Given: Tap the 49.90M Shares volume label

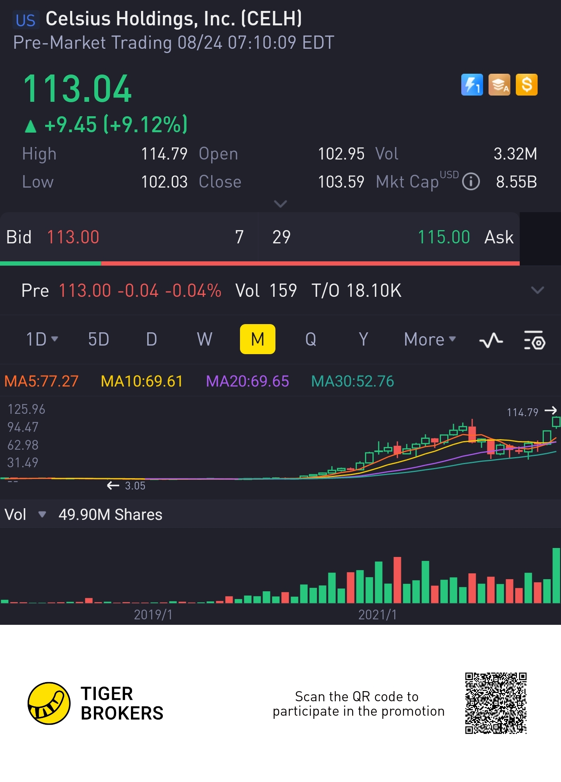Looking at the screenshot, I should [x=110, y=515].
